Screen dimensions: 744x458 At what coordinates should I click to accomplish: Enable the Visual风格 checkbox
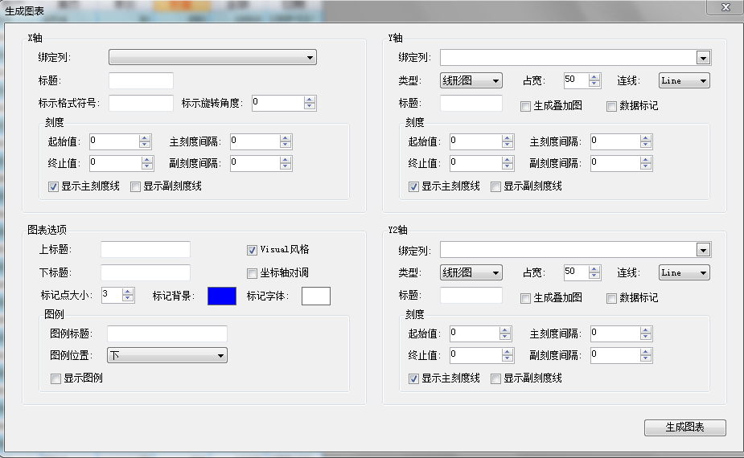click(x=252, y=250)
